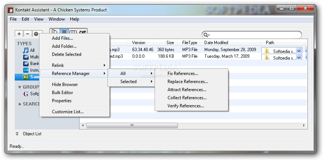Click the minus remove button
324x161 pixels.
pyautogui.click(x=28, y=34)
